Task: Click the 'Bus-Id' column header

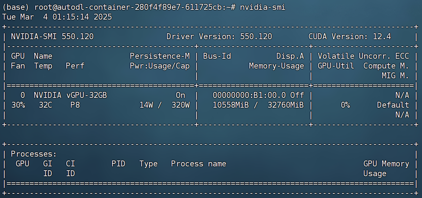Action: (x=217, y=56)
